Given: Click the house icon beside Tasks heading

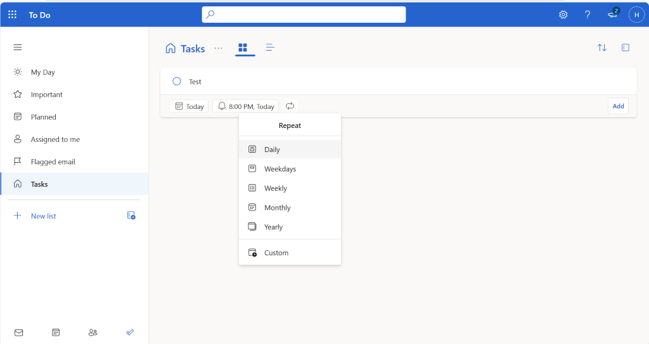Looking at the screenshot, I should click(170, 48).
